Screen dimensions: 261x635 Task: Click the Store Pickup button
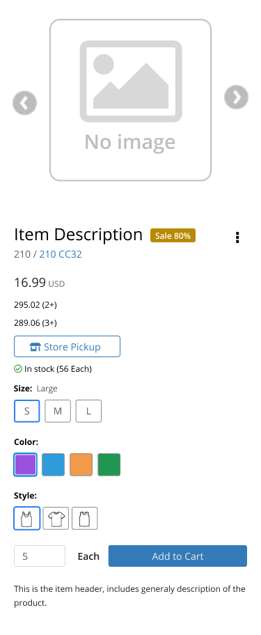coord(68,347)
